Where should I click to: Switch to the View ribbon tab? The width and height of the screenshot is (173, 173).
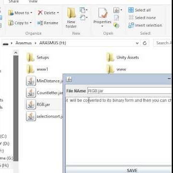coord(33,1)
